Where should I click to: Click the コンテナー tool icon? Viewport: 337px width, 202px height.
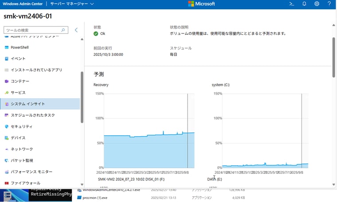[x=7, y=81]
